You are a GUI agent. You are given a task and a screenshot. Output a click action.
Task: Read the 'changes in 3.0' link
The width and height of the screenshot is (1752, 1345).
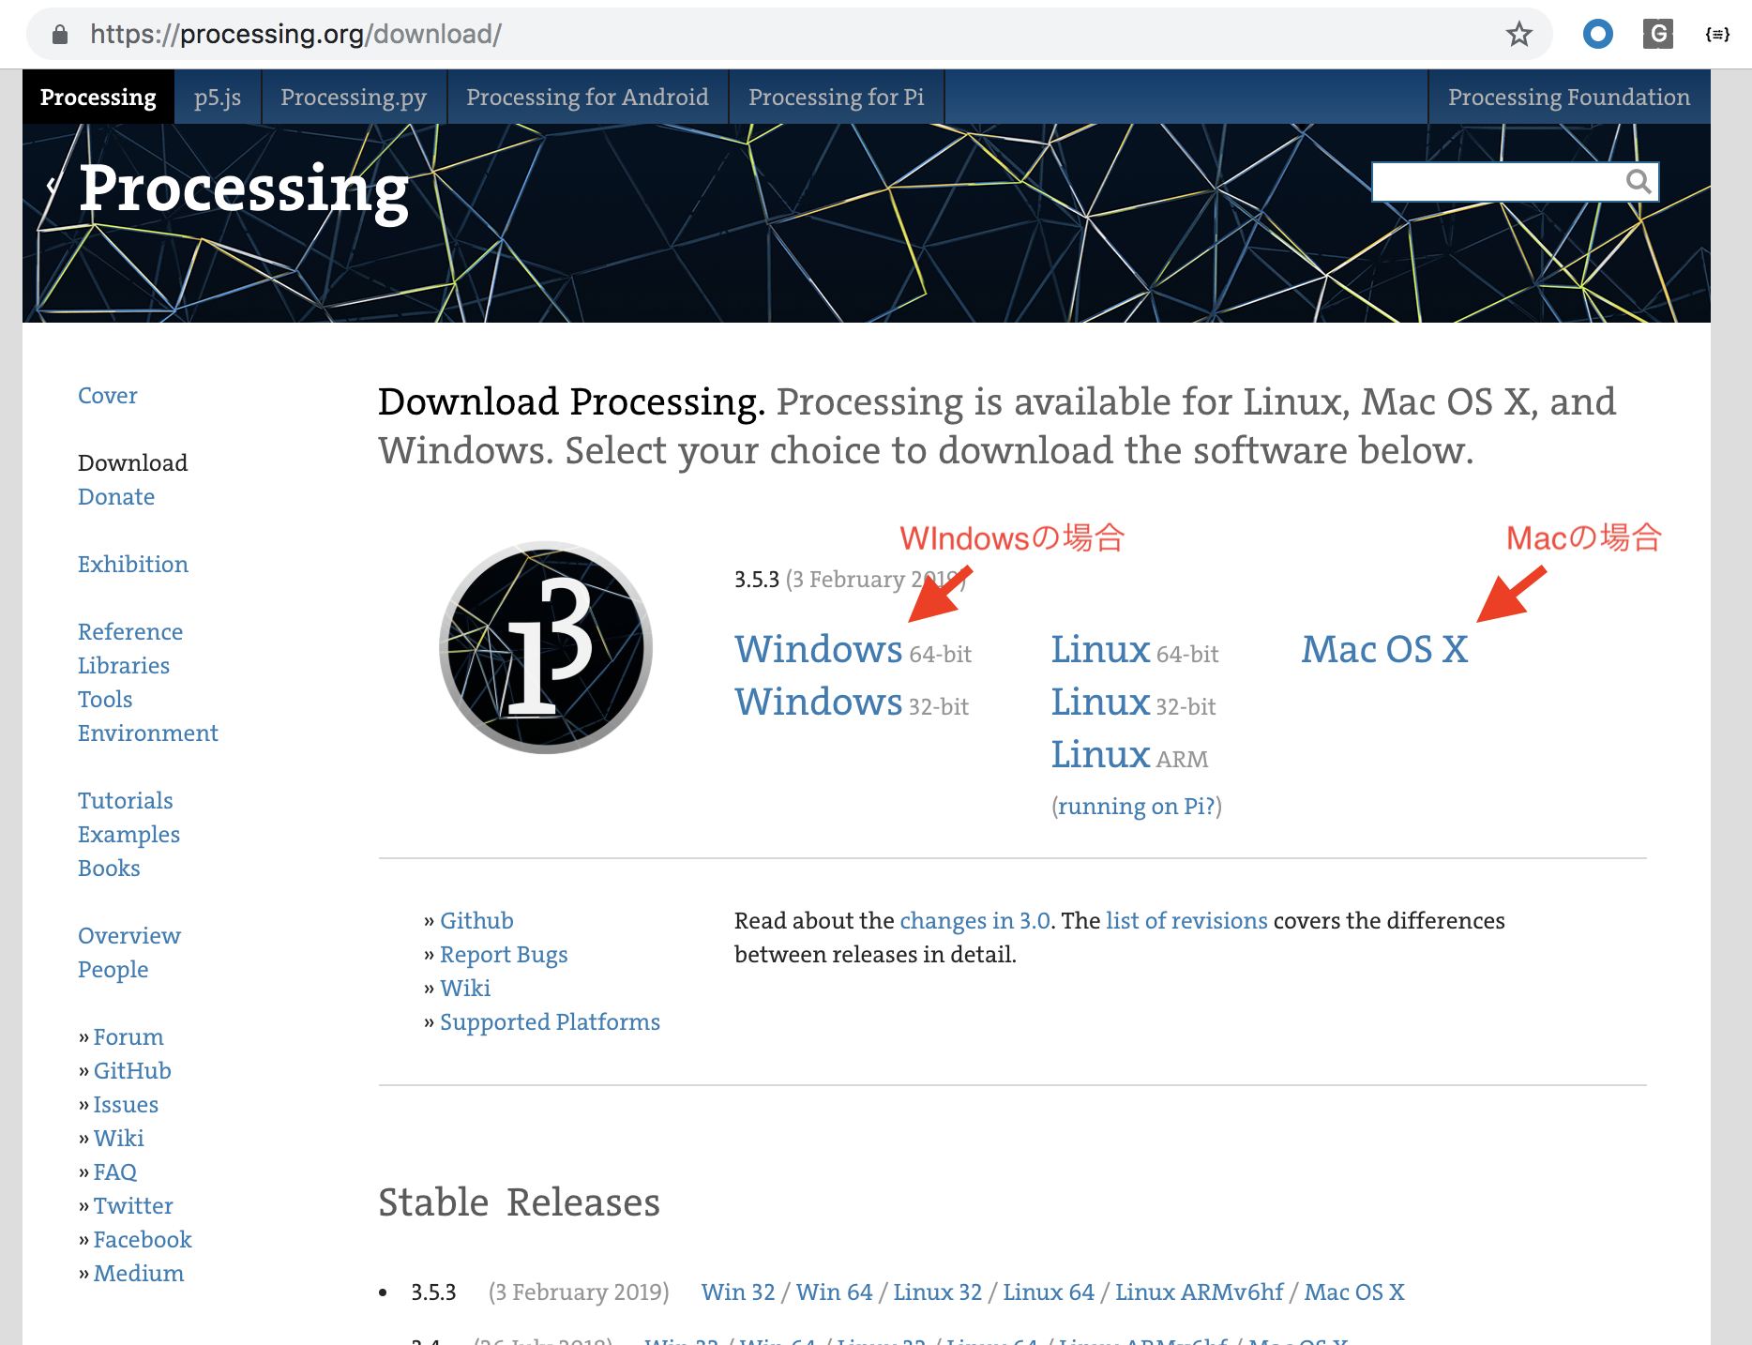[x=974, y=921]
